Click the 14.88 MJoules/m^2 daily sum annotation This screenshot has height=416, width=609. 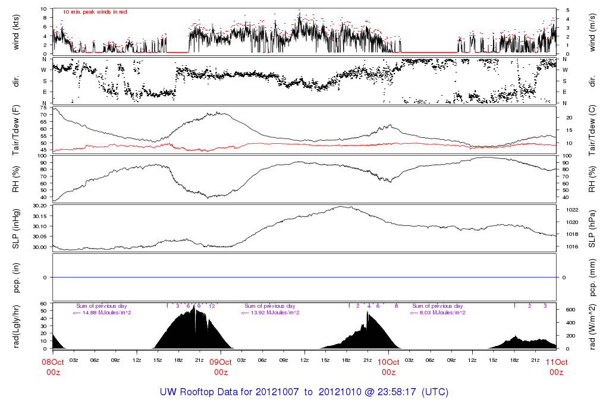click(x=102, y=313)
